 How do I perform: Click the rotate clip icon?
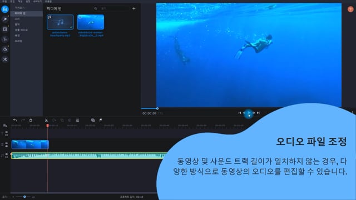[54, 120]
